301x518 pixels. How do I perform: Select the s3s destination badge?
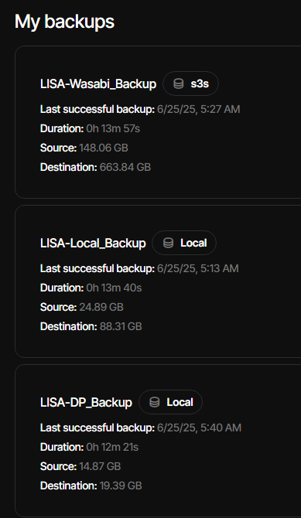pyautogui.click(x=190, y=83)
